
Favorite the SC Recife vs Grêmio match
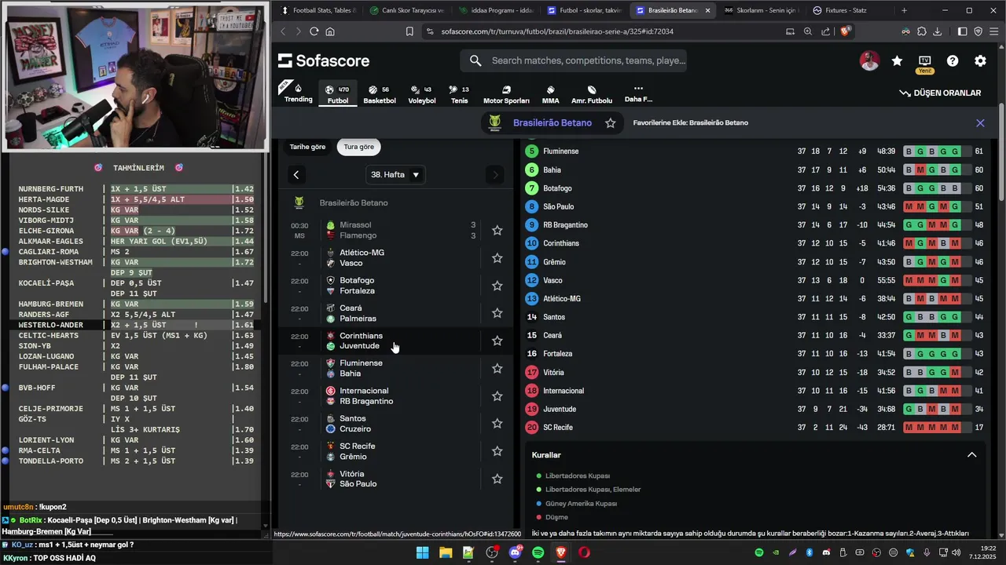click(497, 451)
